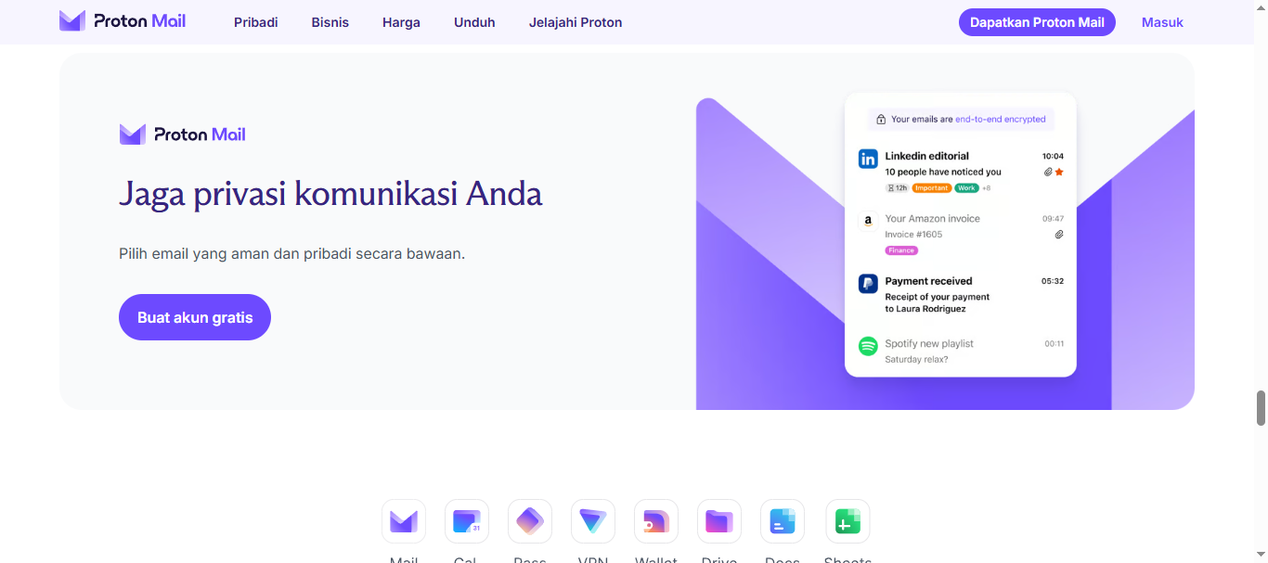The image size is (1268, 563).
Task: Click the pink Finance label
Action: pyautogui.click(x=901, y=250)
